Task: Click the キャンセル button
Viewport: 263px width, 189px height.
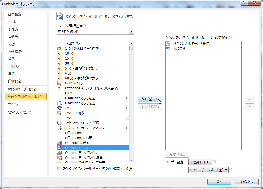Action: pos(246,182)
